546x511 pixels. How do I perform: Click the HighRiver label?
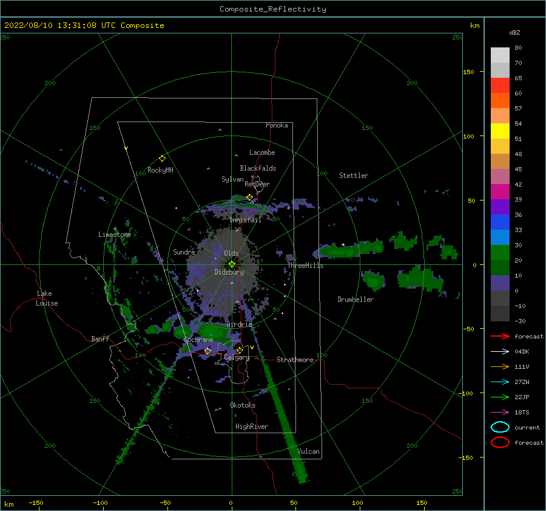point(252,427)
